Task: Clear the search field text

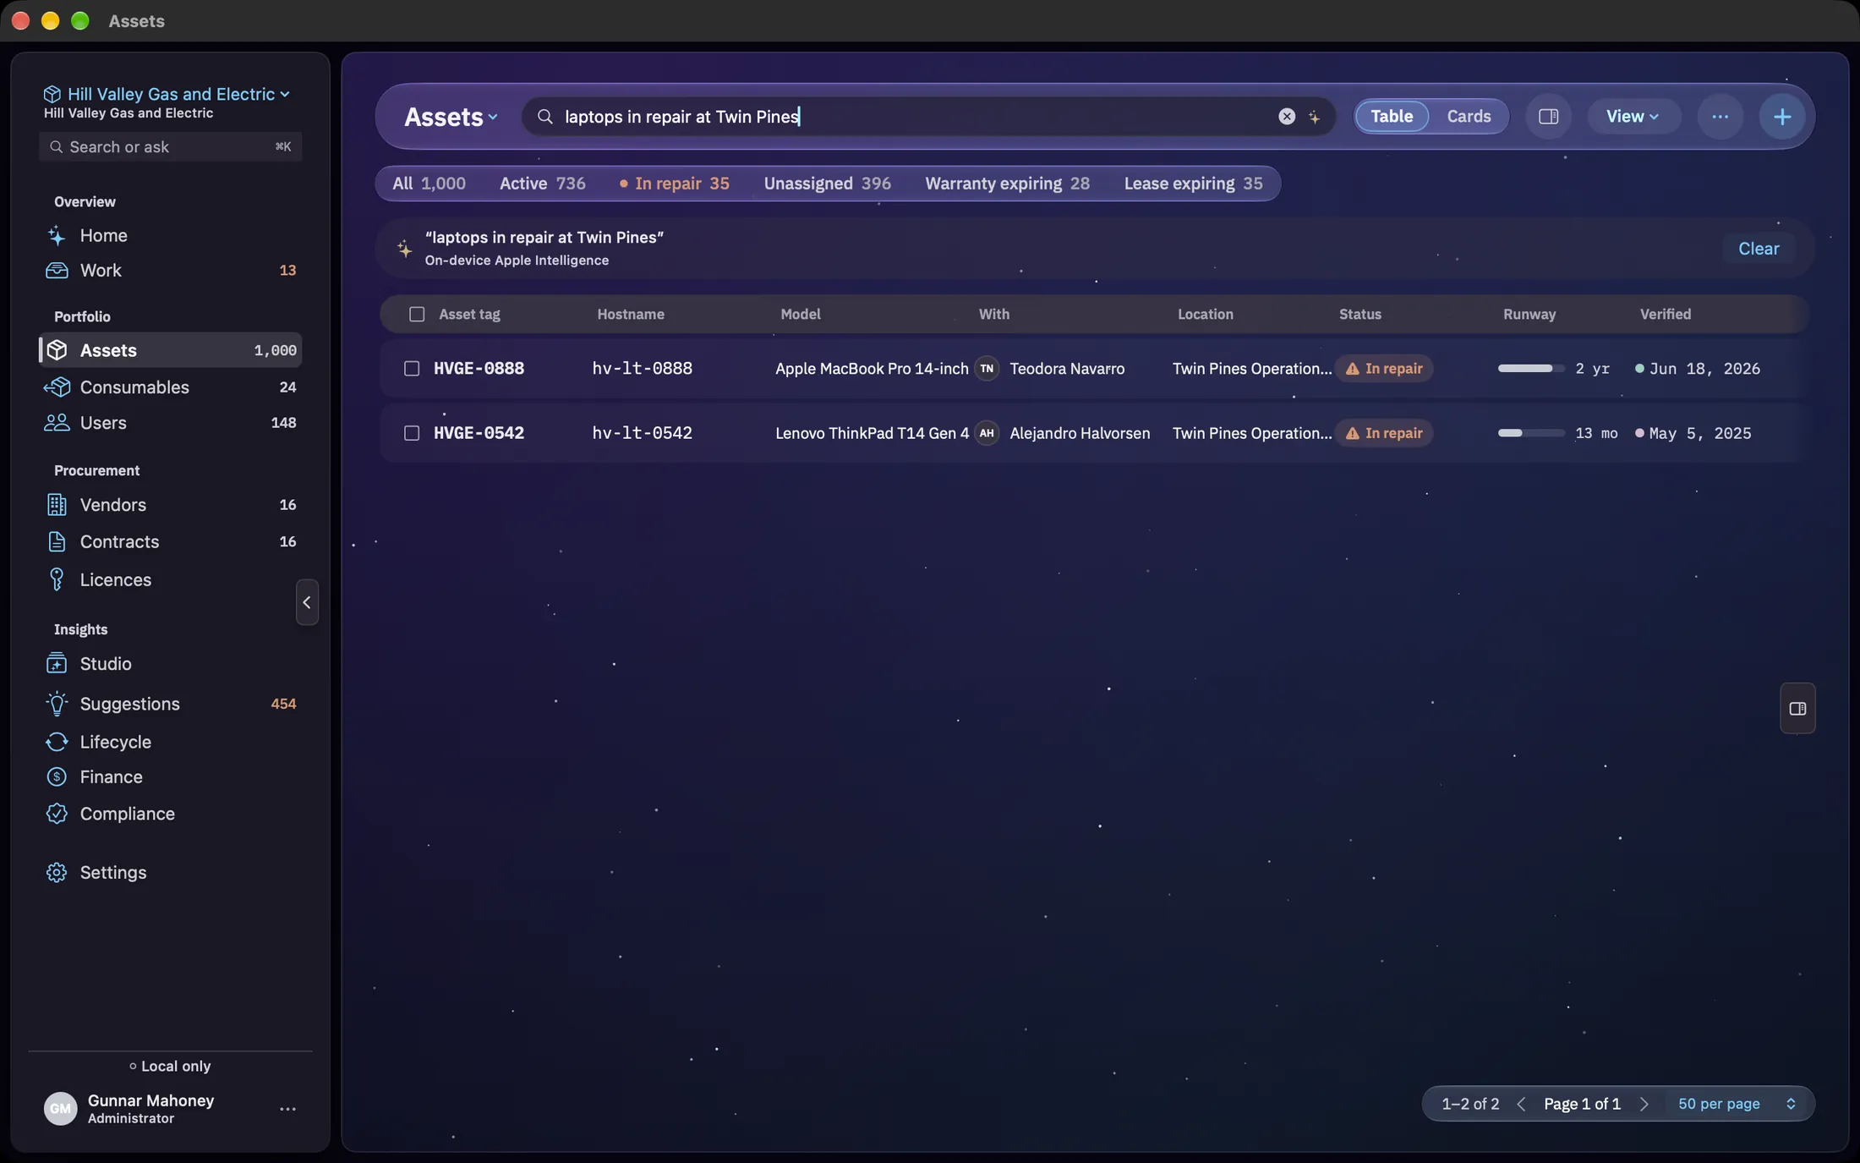Action: click(x=1287, y=116)
